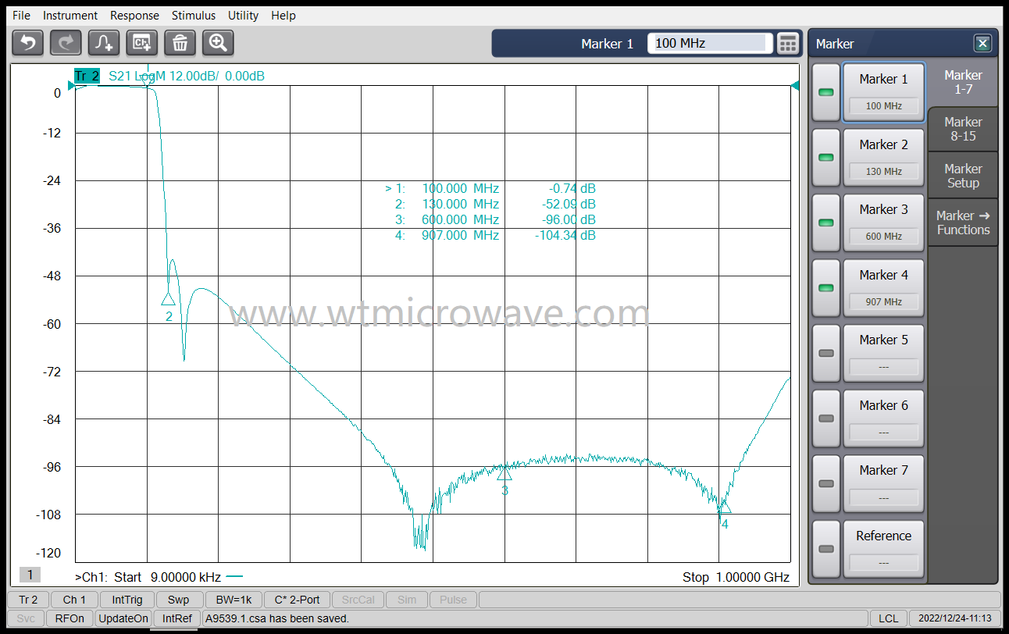
Task: Activate the zoom tool on the toolbar
Action: point(217,43)
